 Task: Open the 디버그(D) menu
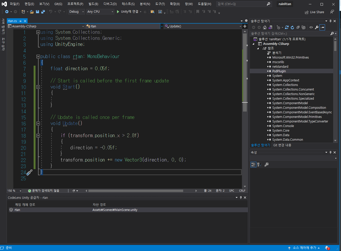coord(110,4)
